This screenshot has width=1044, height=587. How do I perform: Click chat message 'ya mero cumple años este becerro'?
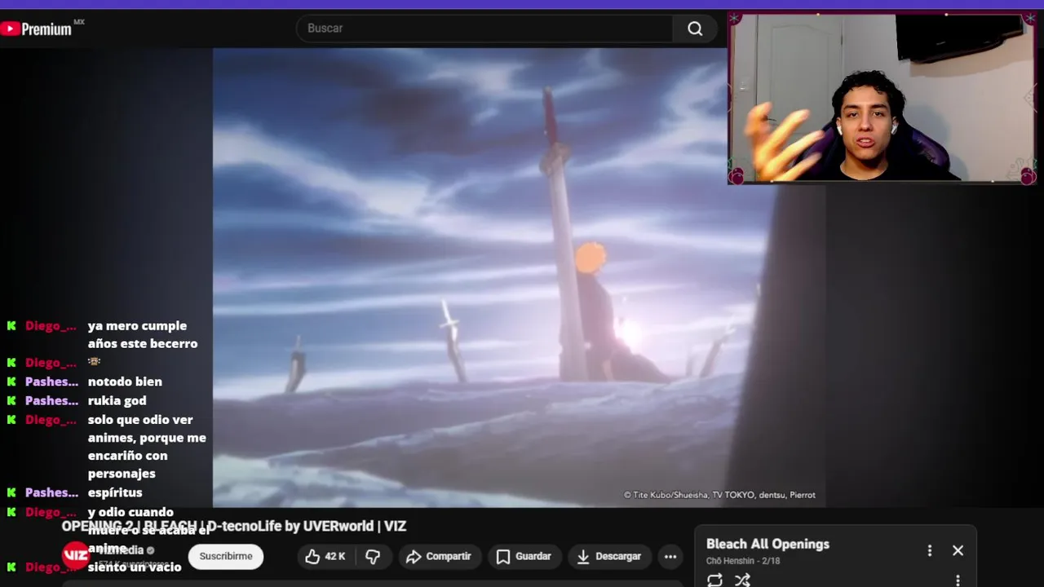pos(143,334)
